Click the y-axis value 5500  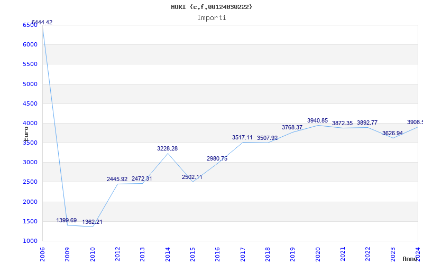(30, 64)
